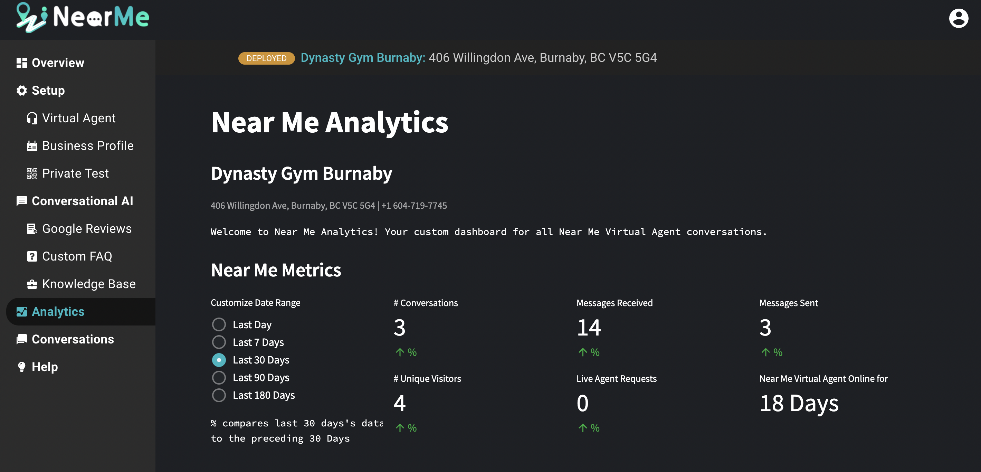Click the Business Profile card icon
The height and width of the screenshot is (472, 981).
pos(32,145)
